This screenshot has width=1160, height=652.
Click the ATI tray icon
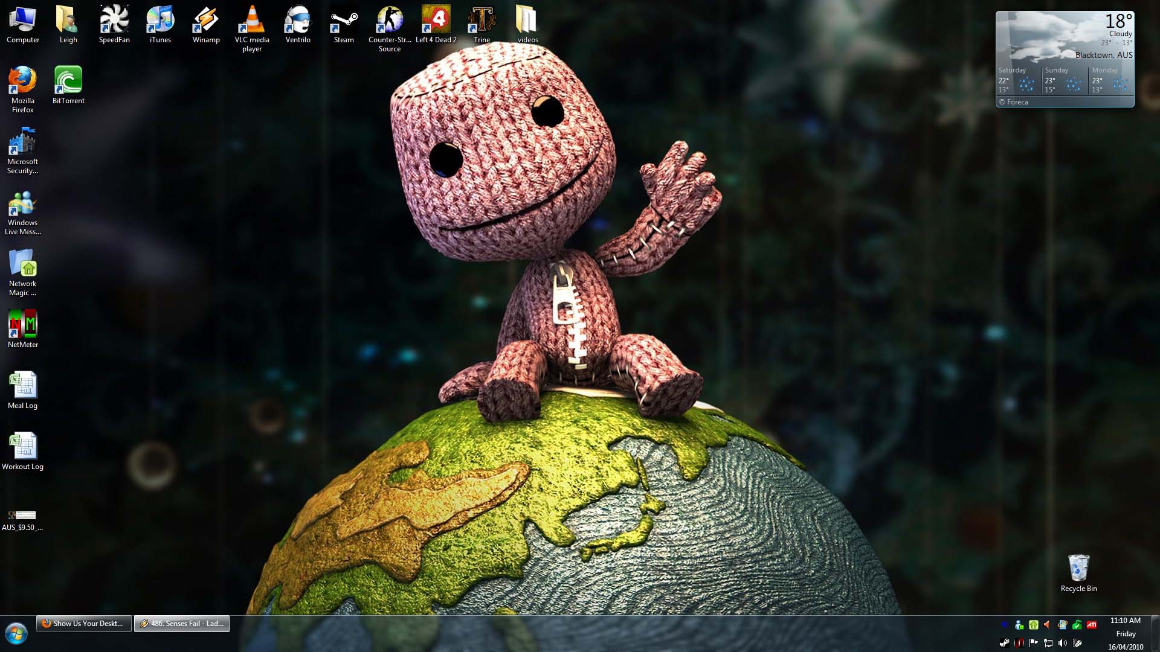1092,625
